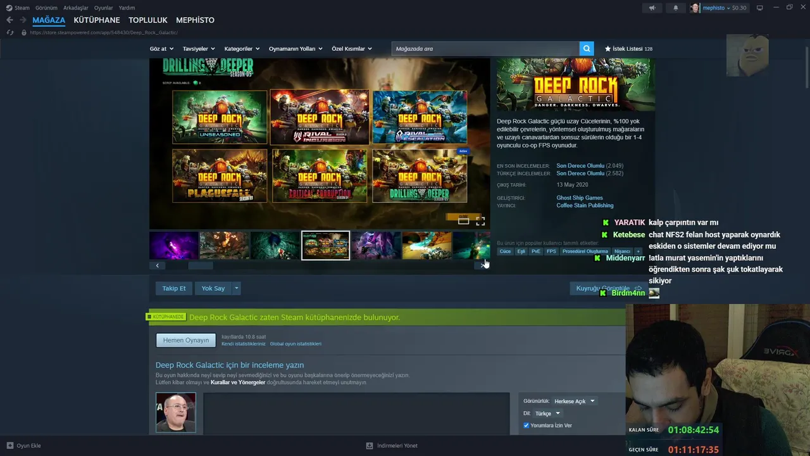Select the purple first thumbnail

(x=173, y=246)
